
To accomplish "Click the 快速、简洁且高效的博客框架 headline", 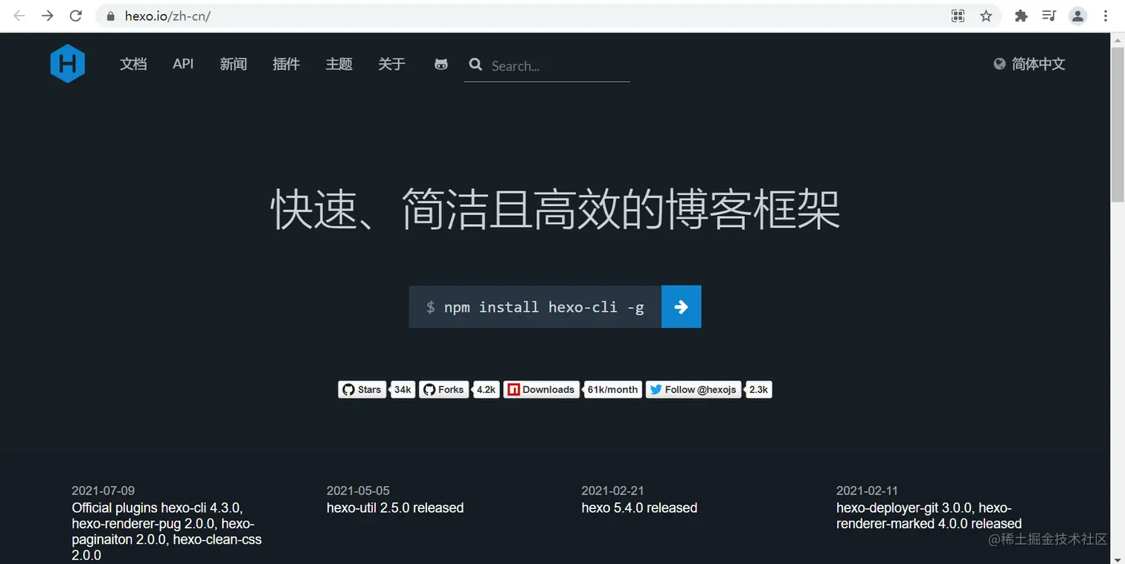I will [x=556, y=209].
